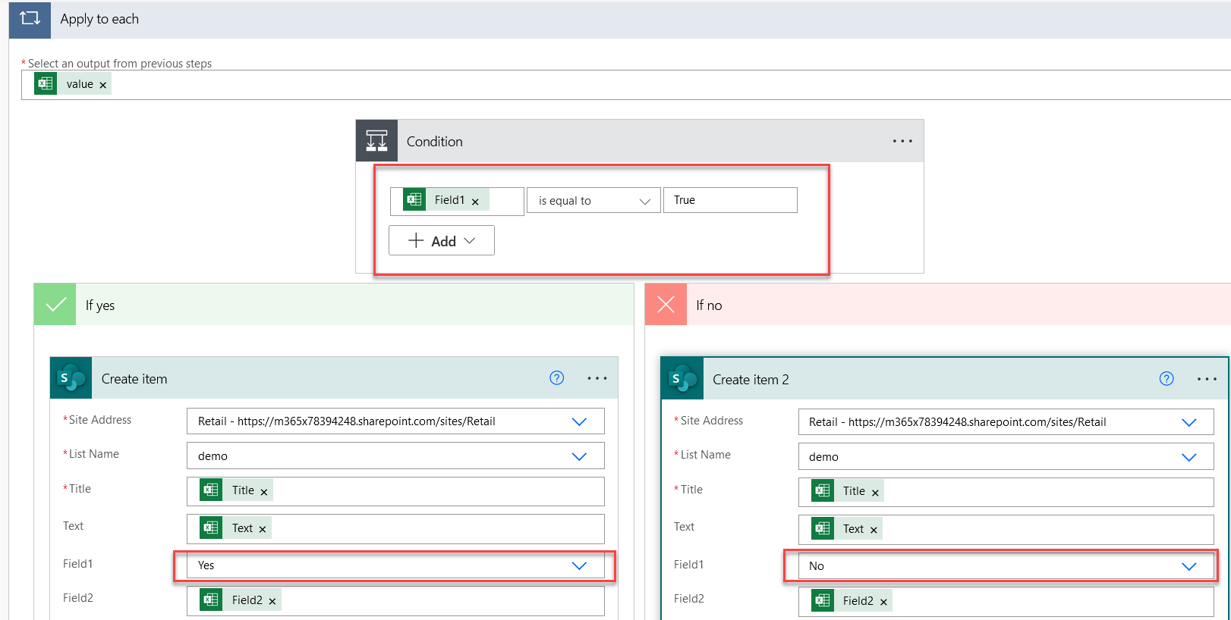
Task: Click the Condition card title
Action: [x=434, y=141]
